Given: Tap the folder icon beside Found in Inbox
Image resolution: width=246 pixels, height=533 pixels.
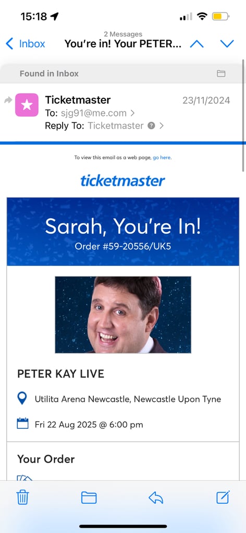Looking at the screenshot, I should [221, 73].
